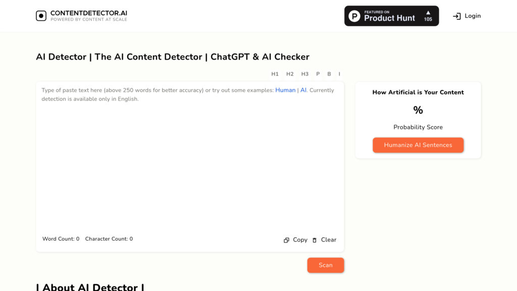Image resolution: width=517 pixels, height=291 pixels.
Task: Toggle bold formatting with the B icon
Action: point(329,74)
